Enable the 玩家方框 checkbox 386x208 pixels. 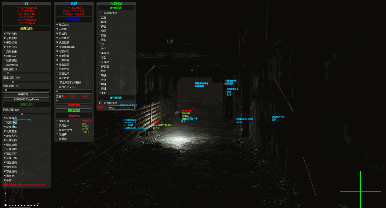5,122
